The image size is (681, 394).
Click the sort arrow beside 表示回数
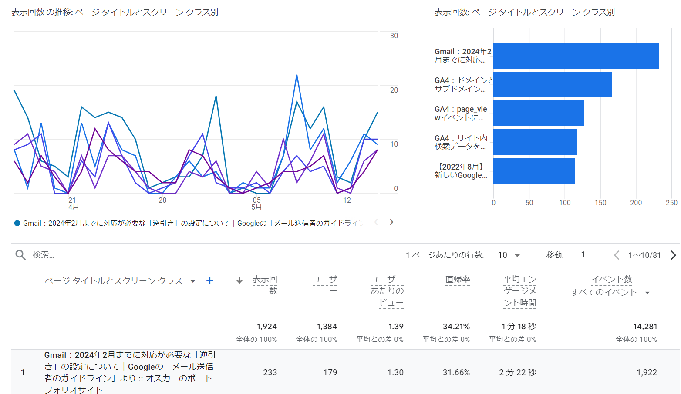[239, 280]
